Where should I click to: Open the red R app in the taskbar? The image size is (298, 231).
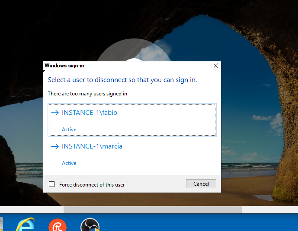click(58, 225)
